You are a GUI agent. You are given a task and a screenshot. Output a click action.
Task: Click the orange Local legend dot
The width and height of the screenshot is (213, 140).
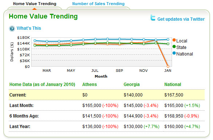click(x=174, y=40)
